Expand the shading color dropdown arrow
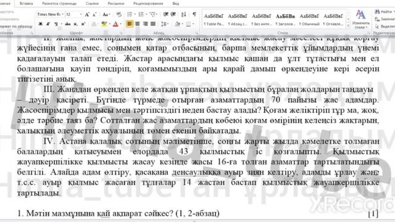395x222 pixels. pos(183,24)
